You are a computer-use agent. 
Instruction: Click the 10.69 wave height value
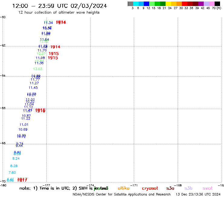(x=23, y=129)
